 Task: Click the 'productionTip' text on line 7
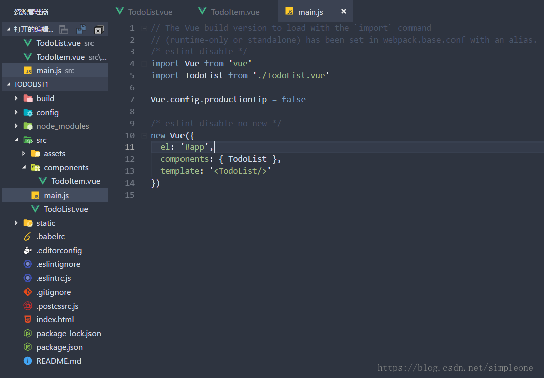point(236,99)
